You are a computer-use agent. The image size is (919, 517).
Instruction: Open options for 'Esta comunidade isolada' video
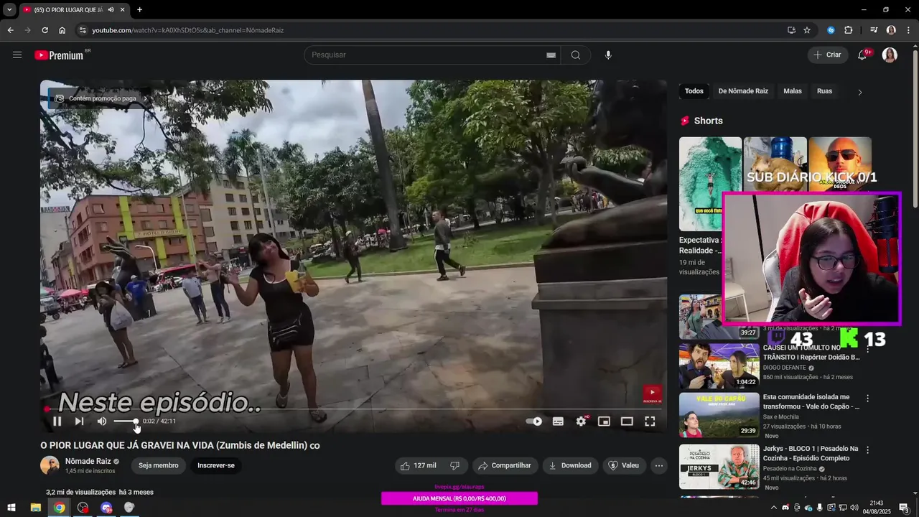867,399
